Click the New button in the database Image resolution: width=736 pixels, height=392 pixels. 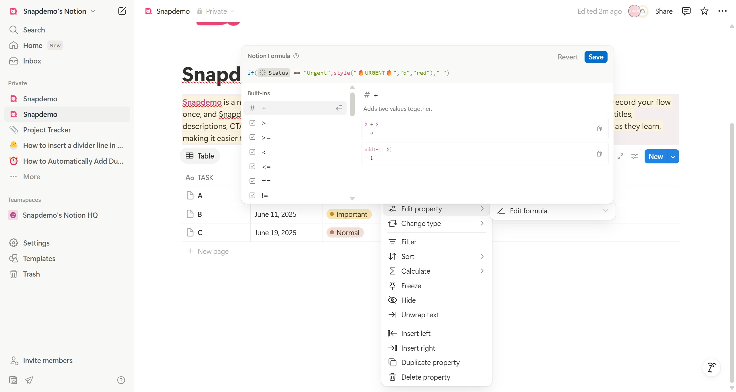point(656,157)
